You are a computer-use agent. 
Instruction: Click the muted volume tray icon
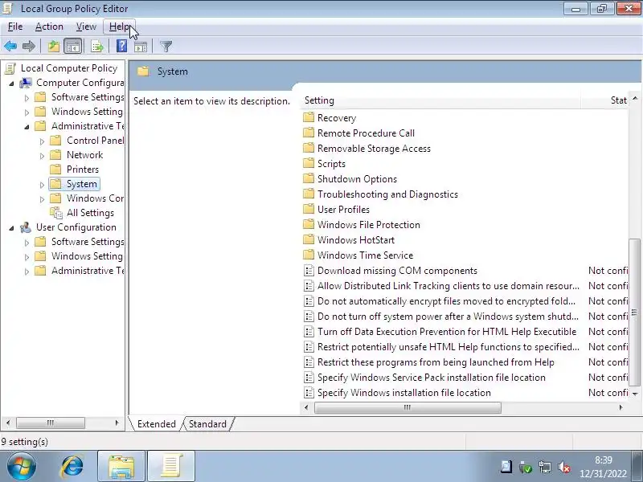(x=564, y=467)
